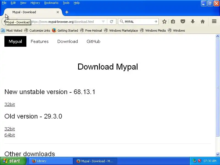Image resolution: width=220 pixels, height=165 pixels.
Task: Download 32bit old version 29.3.0
Action: (10, 129)
